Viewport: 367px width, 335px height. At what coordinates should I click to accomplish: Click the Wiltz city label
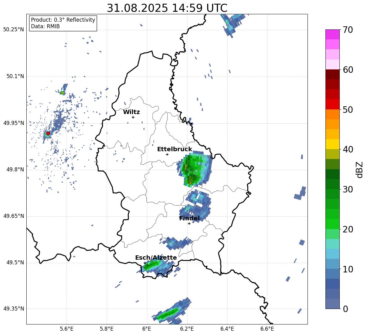131,112
